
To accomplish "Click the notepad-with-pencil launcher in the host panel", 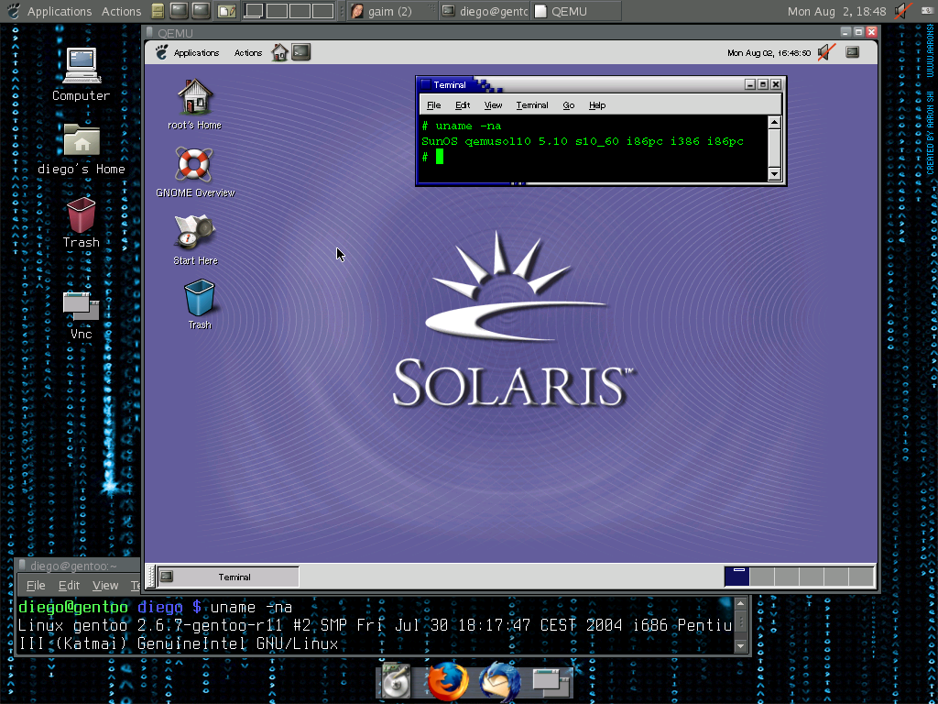I will [227, 11].
